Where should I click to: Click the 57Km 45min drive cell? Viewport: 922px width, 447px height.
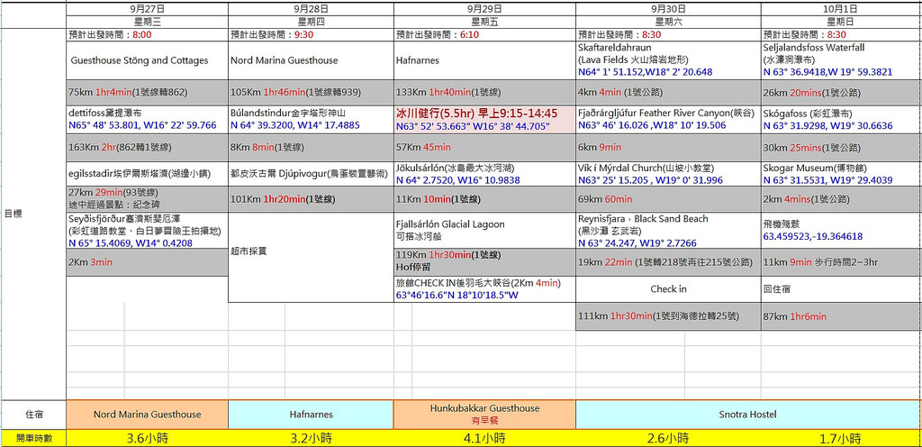click(x=484, y=148)
